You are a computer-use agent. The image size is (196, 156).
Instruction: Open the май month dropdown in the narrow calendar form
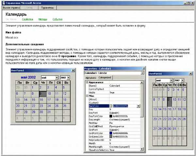[x=171, y=80]
